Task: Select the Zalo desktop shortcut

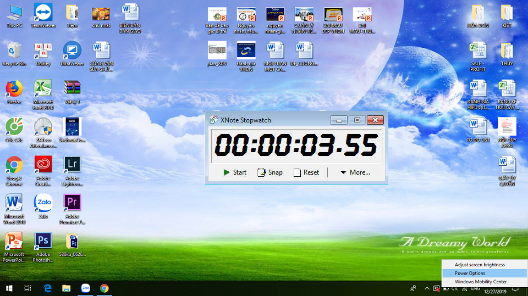Action: [x=43, y=206]
